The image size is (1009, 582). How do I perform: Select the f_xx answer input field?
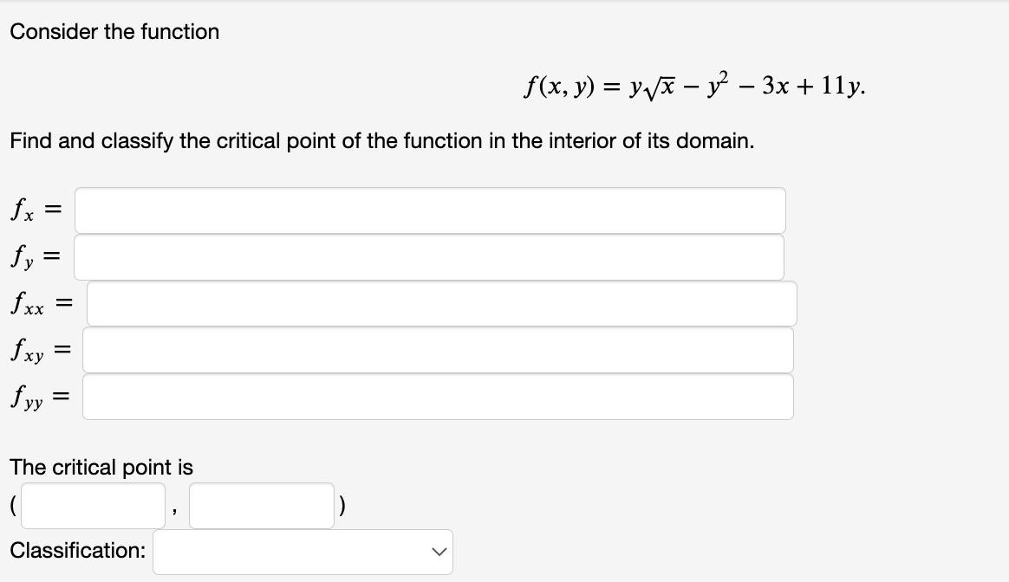441,303
